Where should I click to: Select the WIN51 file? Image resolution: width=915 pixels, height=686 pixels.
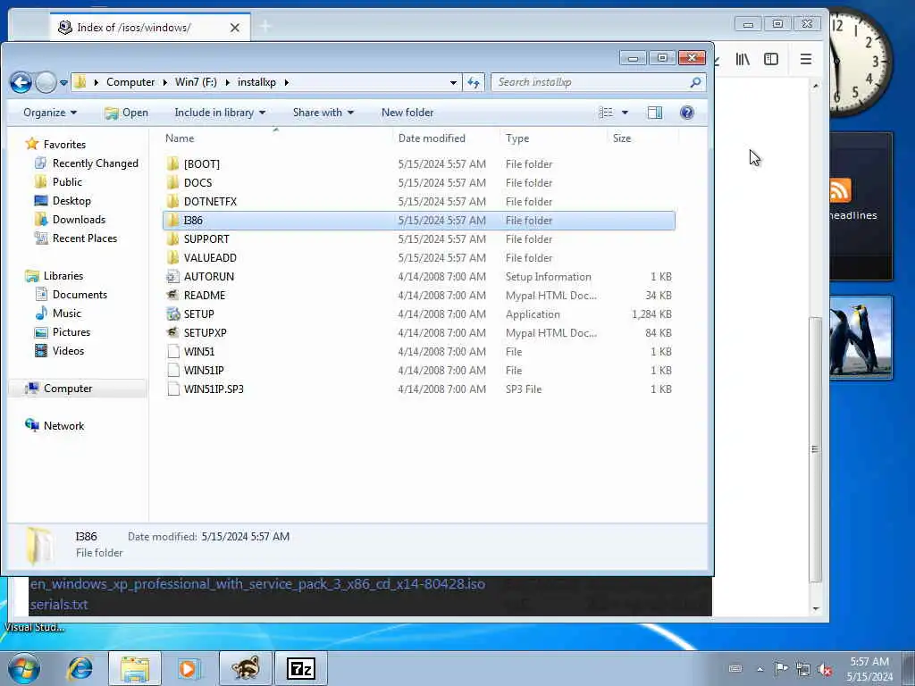click(419, 352)
